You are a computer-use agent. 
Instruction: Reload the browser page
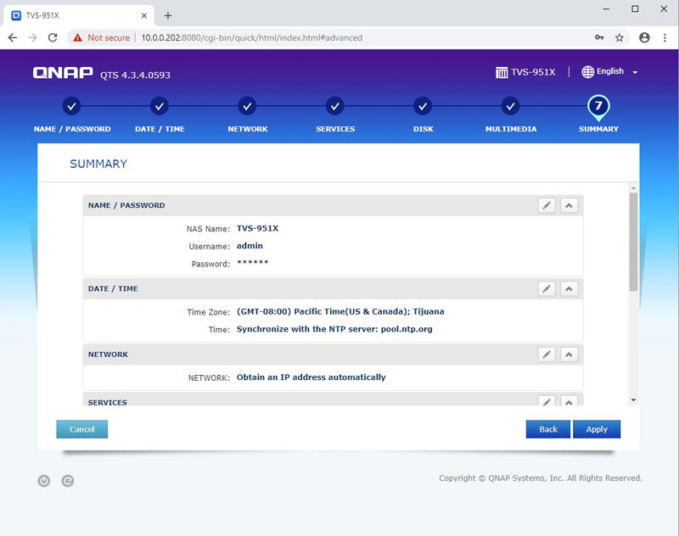53,37
